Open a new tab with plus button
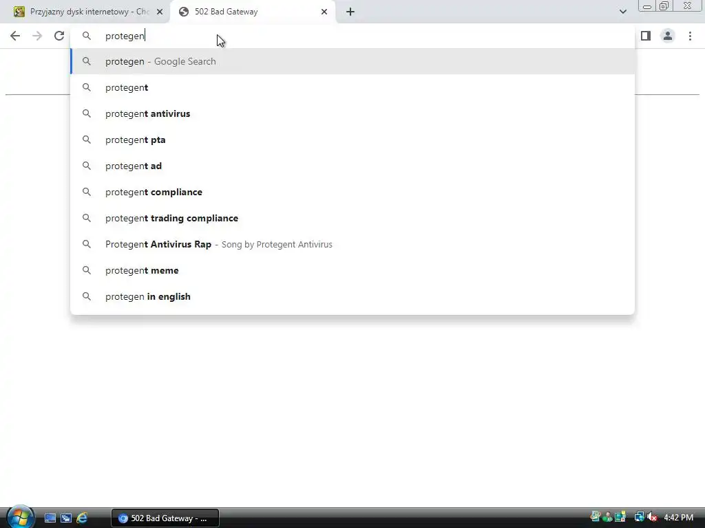 pyautogui.click(x=350, y=12)
